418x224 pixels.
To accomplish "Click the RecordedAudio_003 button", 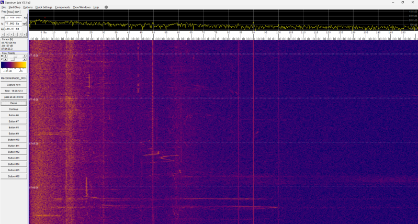I will (x=14, y=79).
